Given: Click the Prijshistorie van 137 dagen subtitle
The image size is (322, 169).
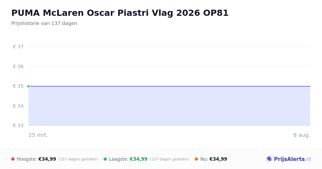Looking at the screenshot, I should tap(44, 23).
